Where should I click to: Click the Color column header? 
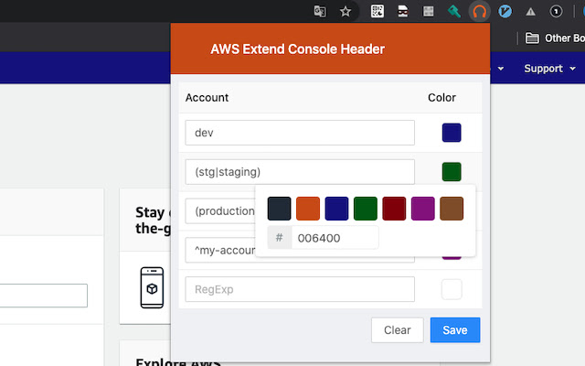[x=441, y=98]
